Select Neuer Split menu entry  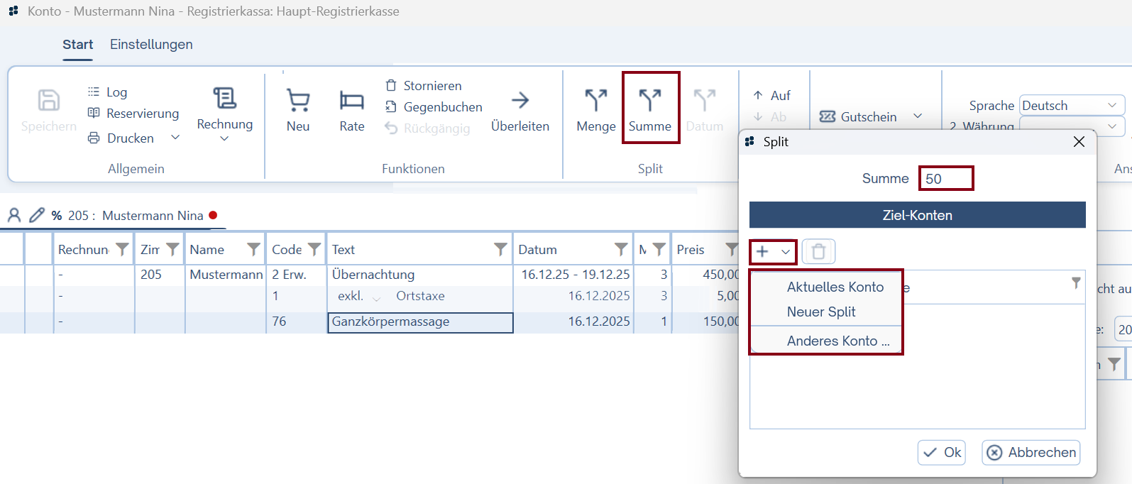click(x=821, y=312)
